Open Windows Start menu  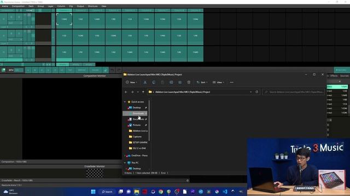tap(94, 192)
